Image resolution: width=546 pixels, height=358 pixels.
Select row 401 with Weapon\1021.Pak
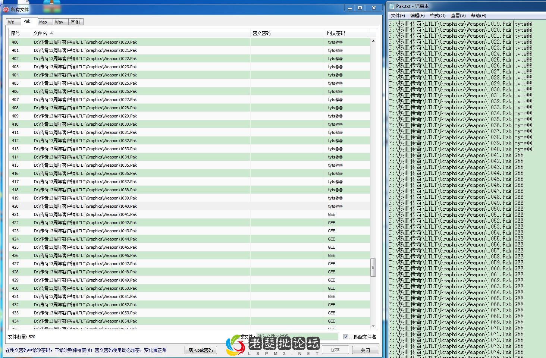189,50
